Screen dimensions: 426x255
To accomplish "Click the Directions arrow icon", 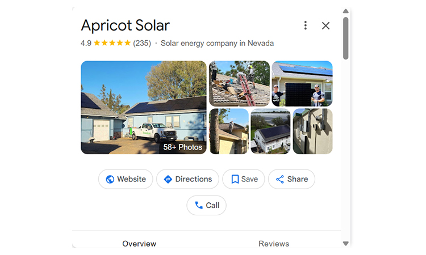I will (168, 179).
